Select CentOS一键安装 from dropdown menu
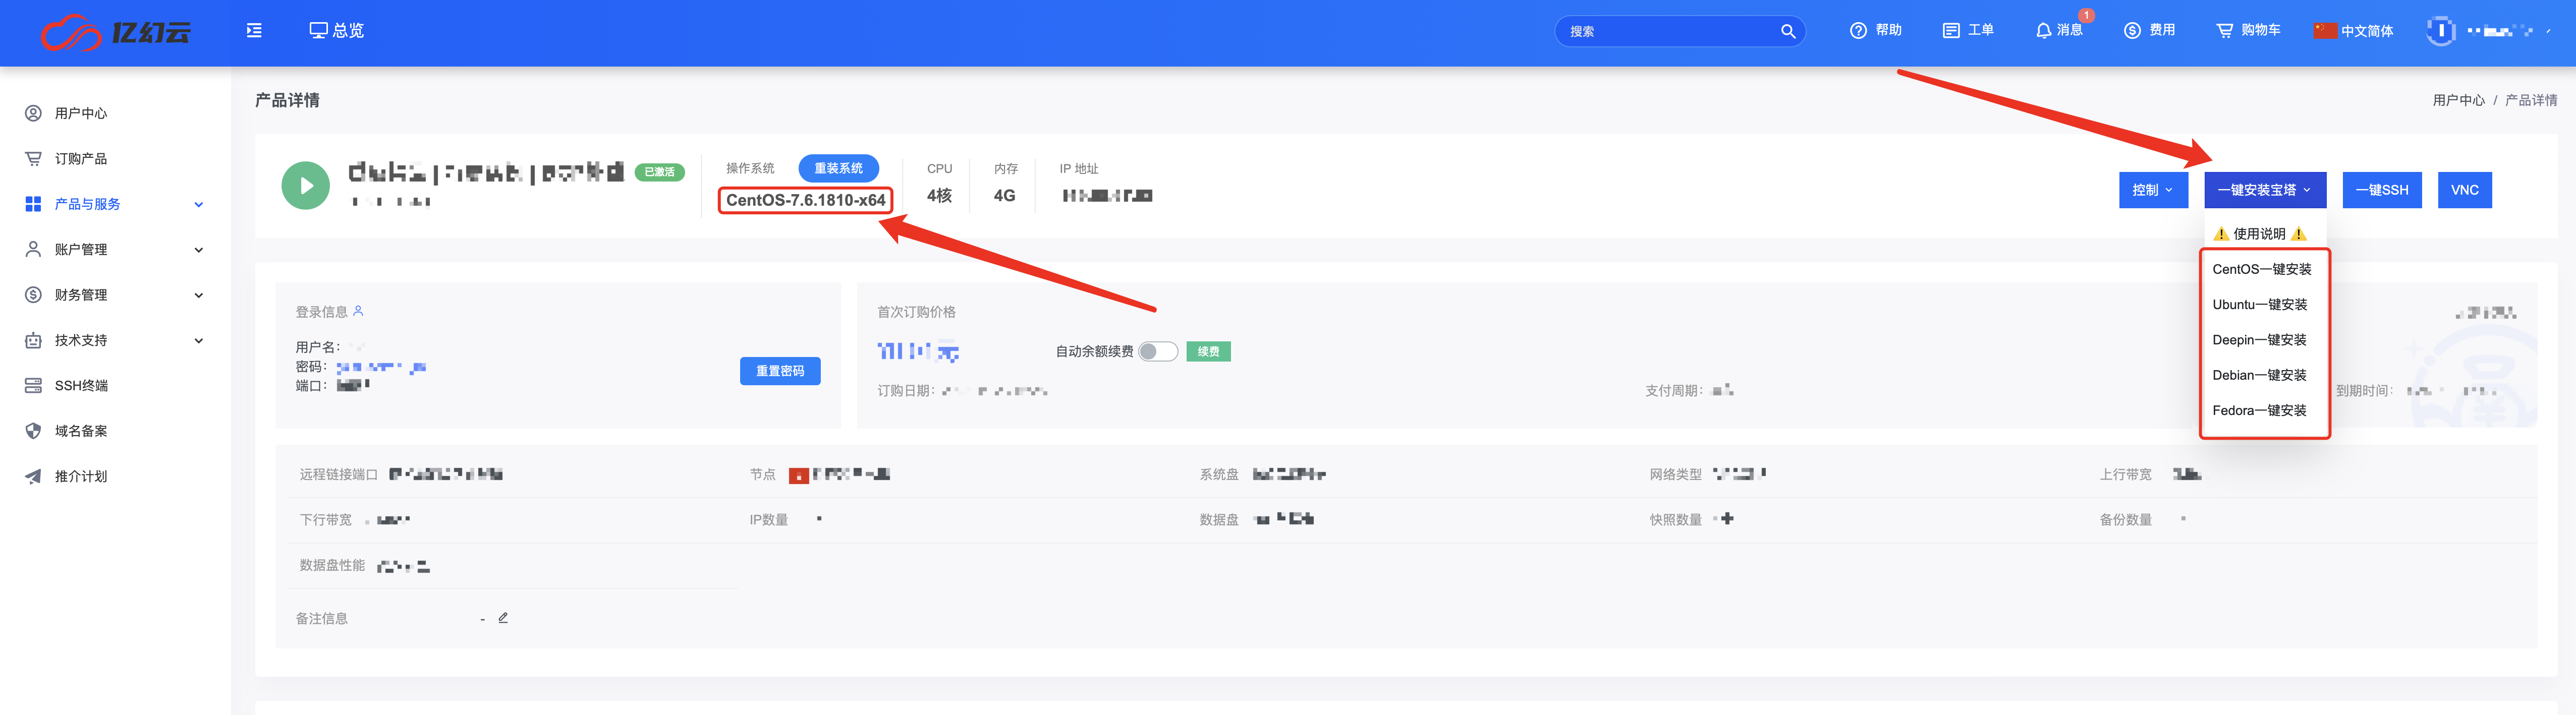The image size is (2576, 715). tap(2261, 269)
